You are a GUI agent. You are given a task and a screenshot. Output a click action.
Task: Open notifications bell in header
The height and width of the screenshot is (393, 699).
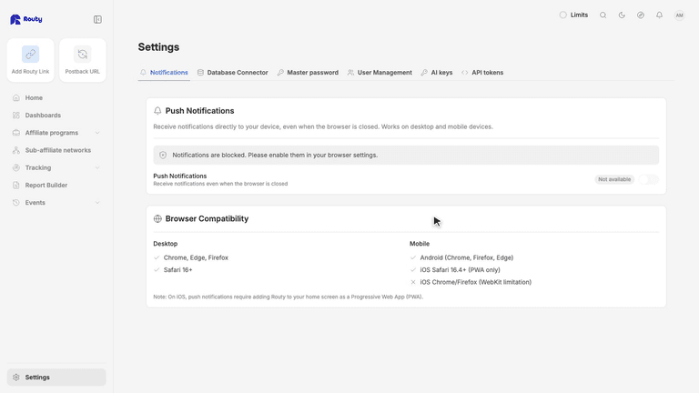coord(659,15)
